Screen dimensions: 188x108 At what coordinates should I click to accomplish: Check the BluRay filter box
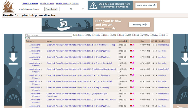tap(151, 35)
